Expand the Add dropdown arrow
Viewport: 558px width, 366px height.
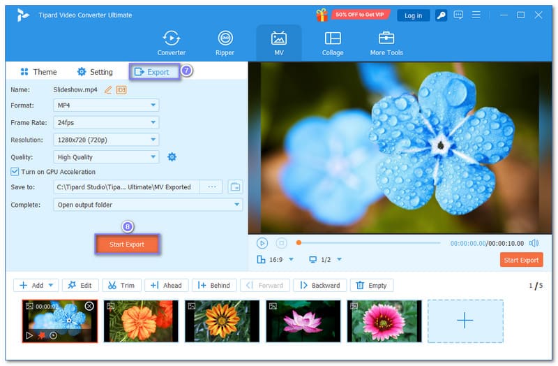click(x=50, y=286)
